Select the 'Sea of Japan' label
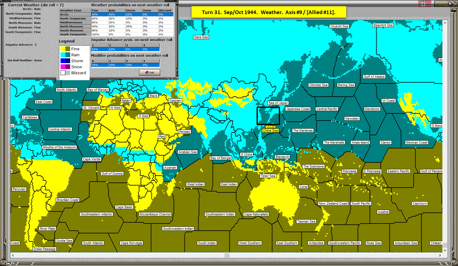The height and width of the screenshot is (266, 458). coord(278,103)
